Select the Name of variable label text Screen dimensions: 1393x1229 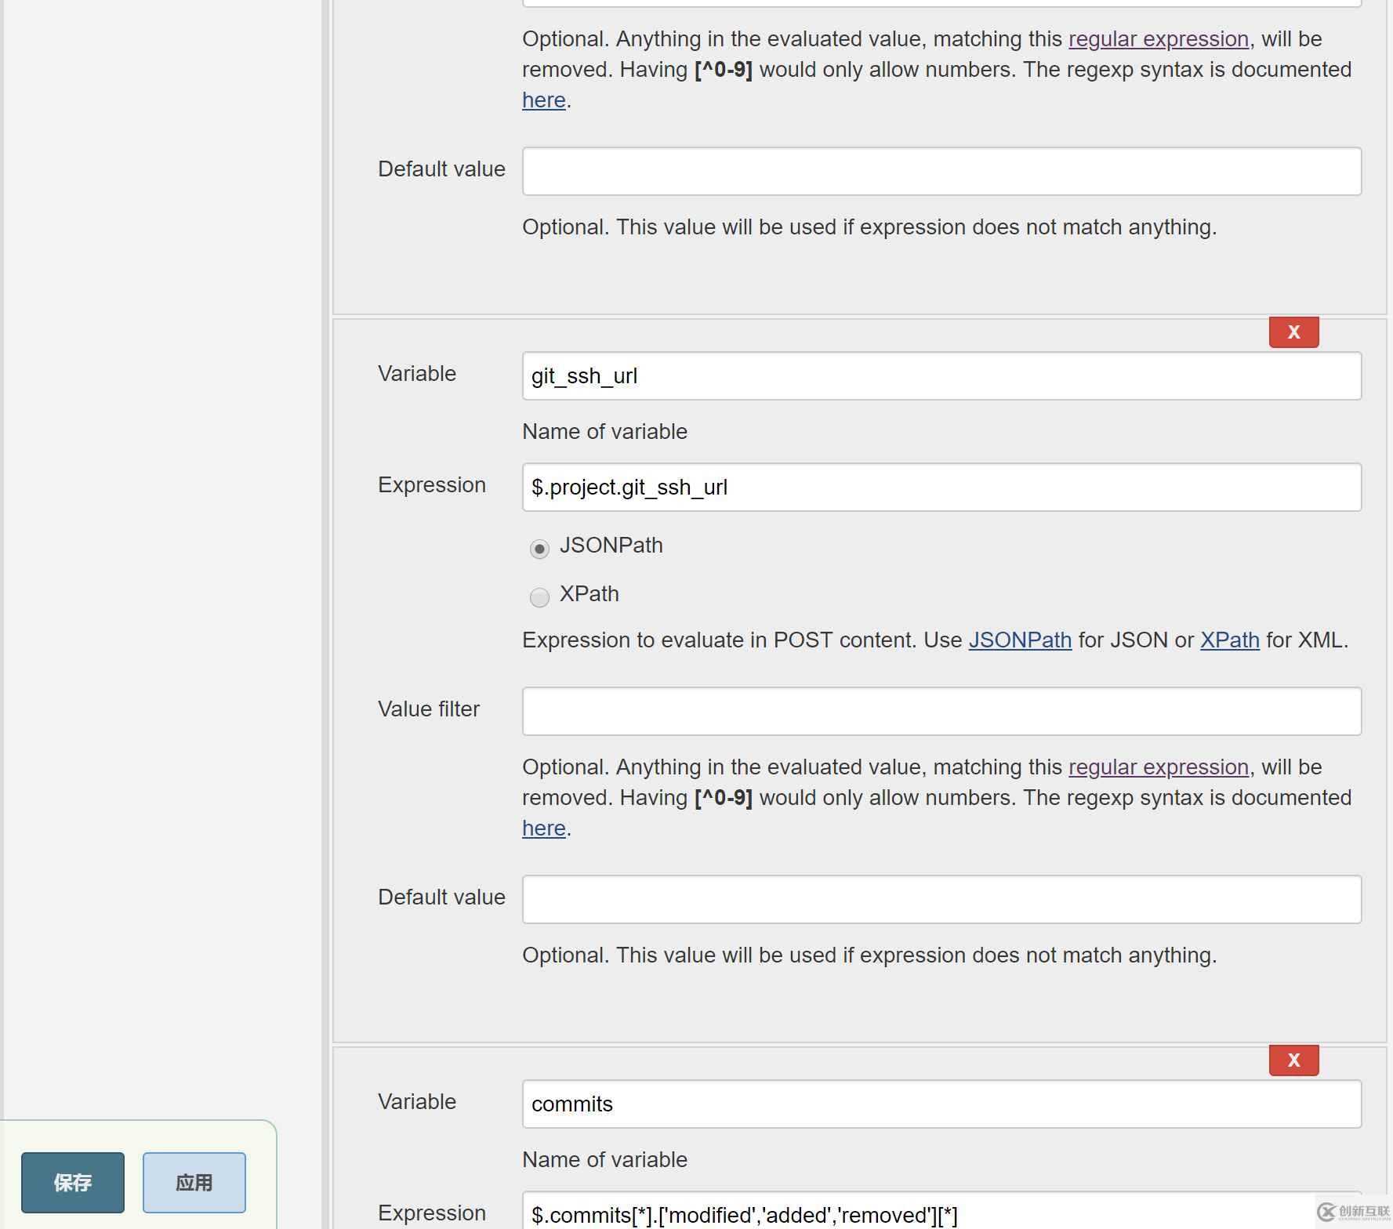tap(604, 431)
